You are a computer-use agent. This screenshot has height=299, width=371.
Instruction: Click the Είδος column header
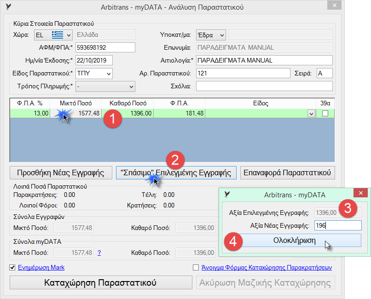261,103
